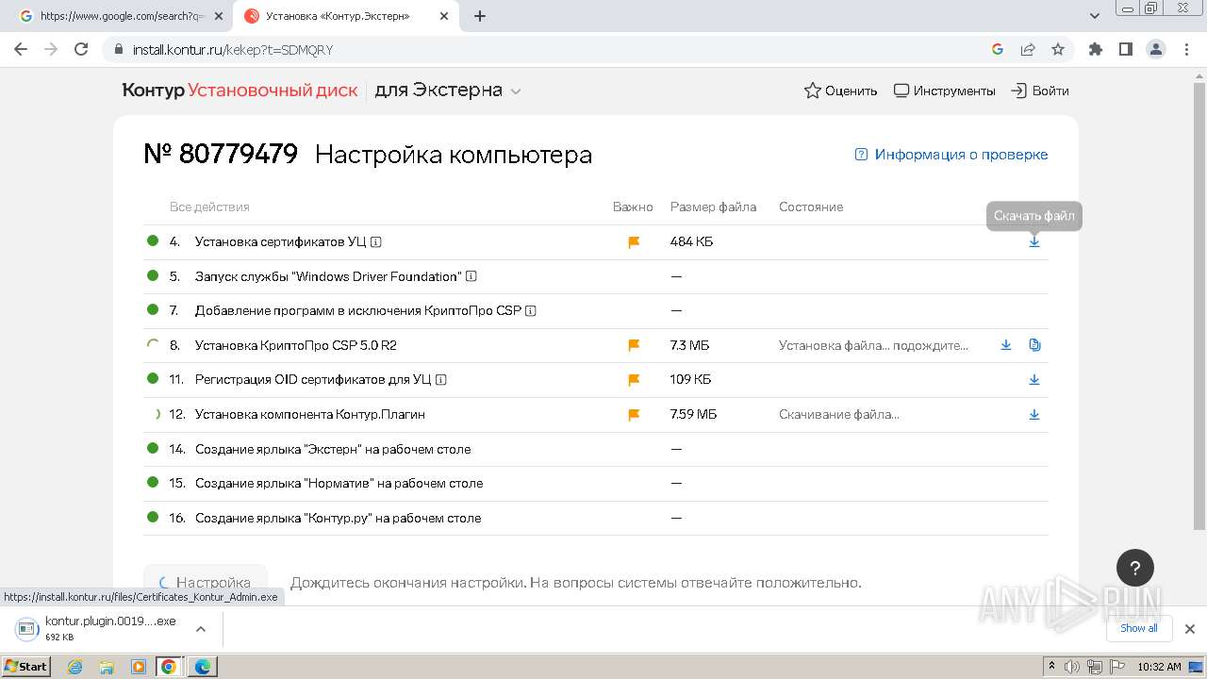Select row Установка сертификатов УЦ

595,242
